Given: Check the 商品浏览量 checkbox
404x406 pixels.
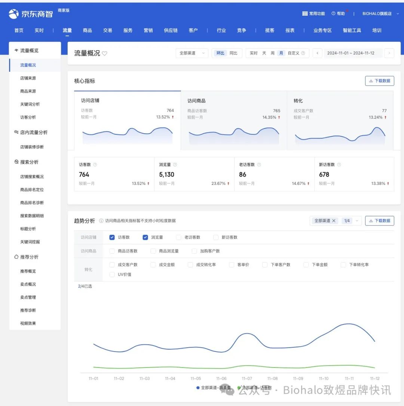Looking at the screenshot, I should click(153, 251).
